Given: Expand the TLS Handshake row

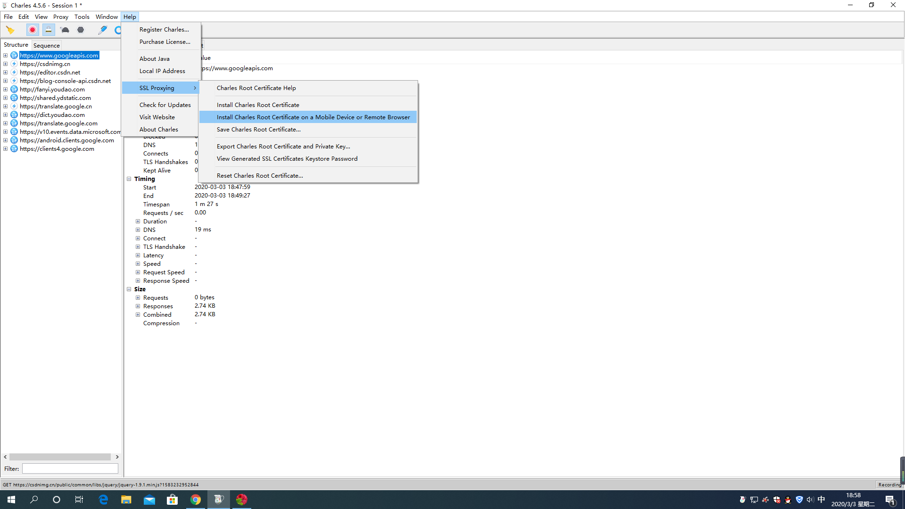Looking at the screenshot, I should click(138, 247).
